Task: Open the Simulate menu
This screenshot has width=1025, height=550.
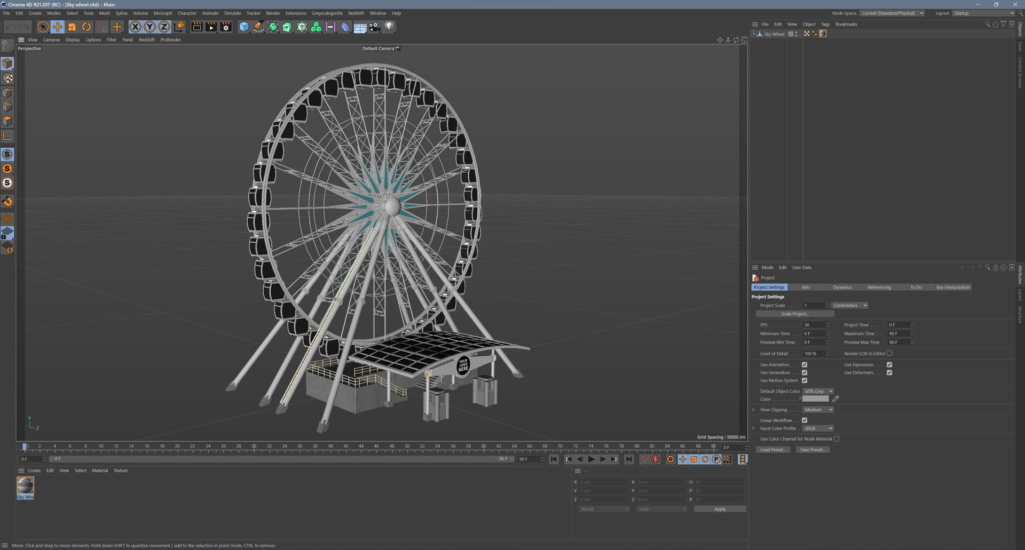Action: point(232,13)
